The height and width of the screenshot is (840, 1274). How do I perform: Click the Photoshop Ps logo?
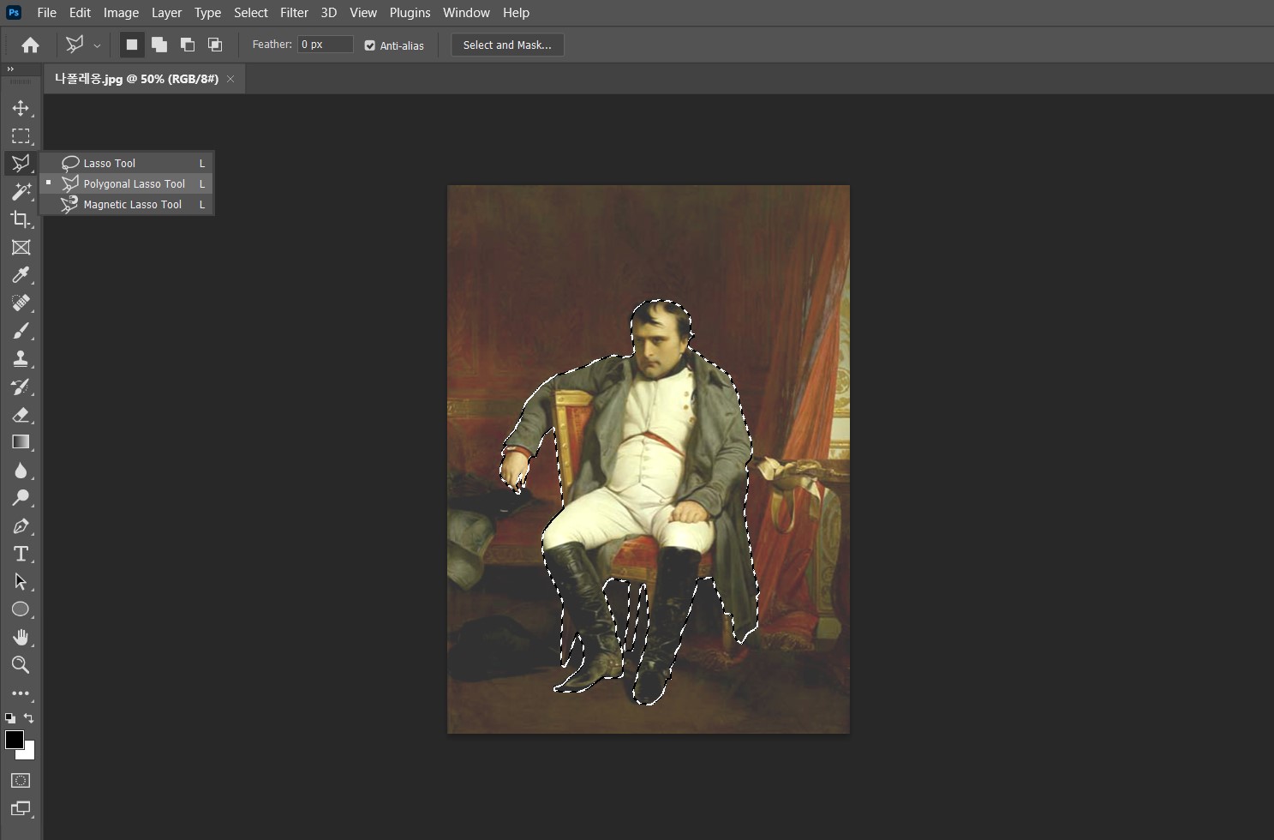(14, 12)
